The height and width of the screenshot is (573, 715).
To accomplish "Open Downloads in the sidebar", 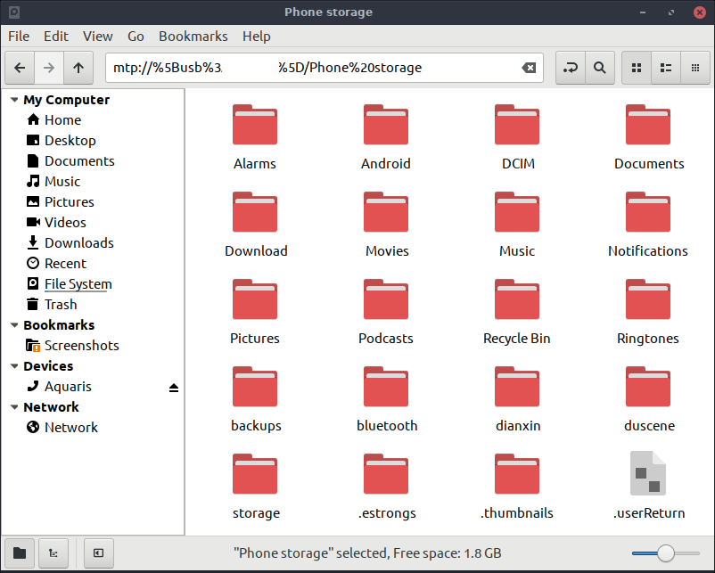I will tap(78, 243).
